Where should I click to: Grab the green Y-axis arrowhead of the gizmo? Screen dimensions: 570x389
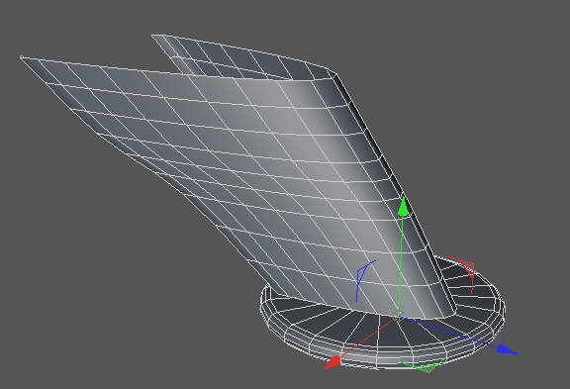pyautogui.click(x=403, y=207)
